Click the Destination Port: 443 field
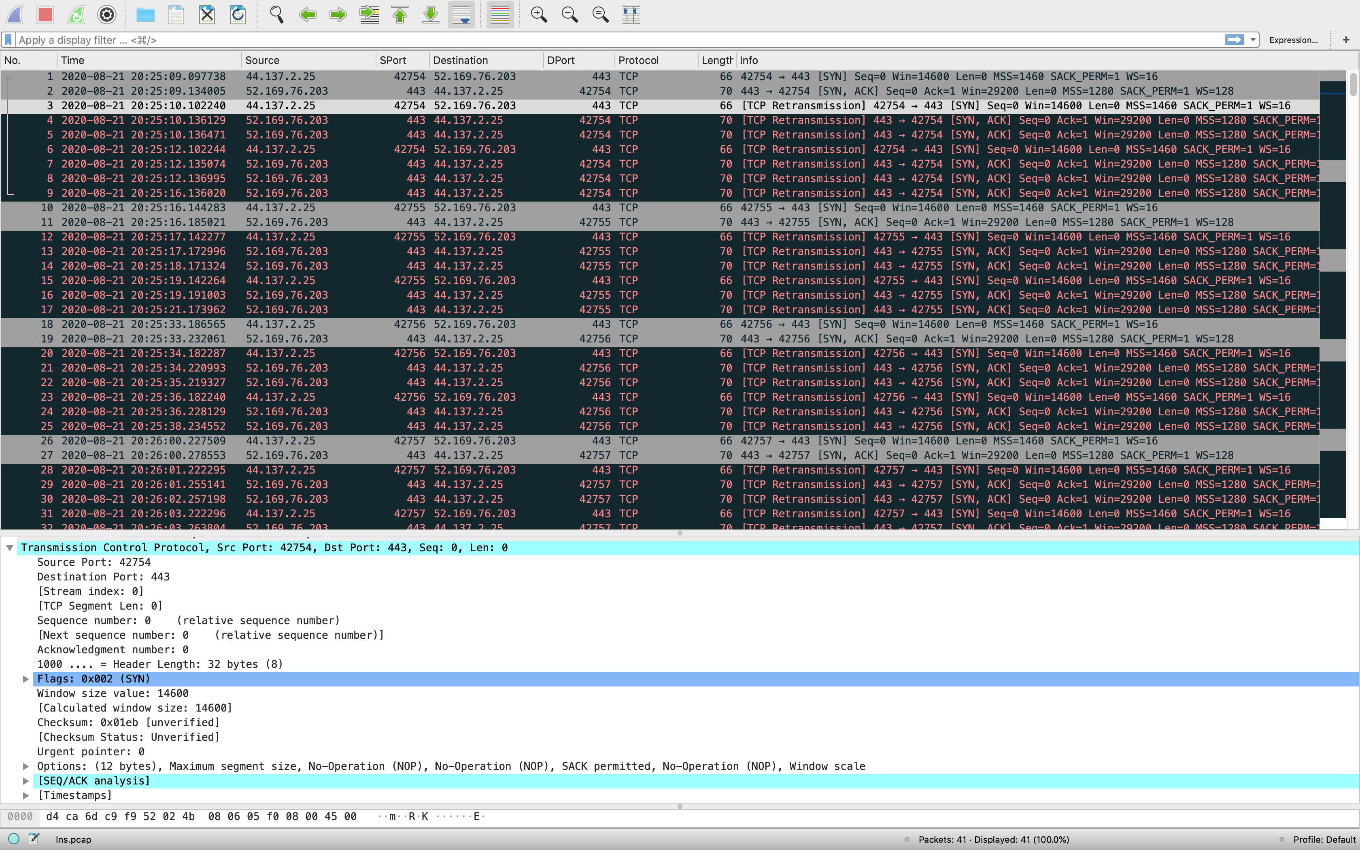1360x850 pixels. [x=103, y=577]
